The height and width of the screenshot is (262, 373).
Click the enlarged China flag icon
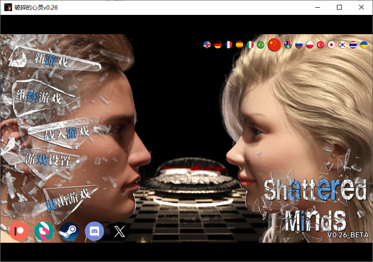(x=274, y=44)
